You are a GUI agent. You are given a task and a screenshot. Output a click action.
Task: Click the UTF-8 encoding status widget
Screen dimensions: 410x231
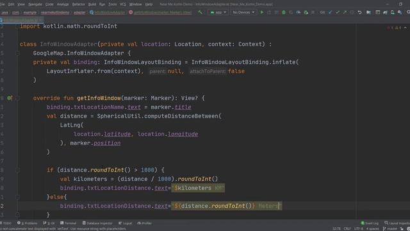pyautogui.click(x=359, y=228)
